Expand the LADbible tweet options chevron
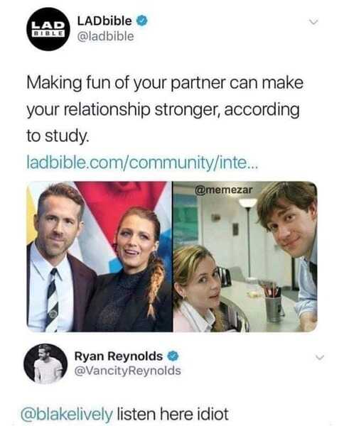344x426 pixels. tap(314, 22)
